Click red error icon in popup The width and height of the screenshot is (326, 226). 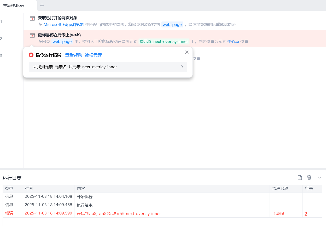[31, 55]
